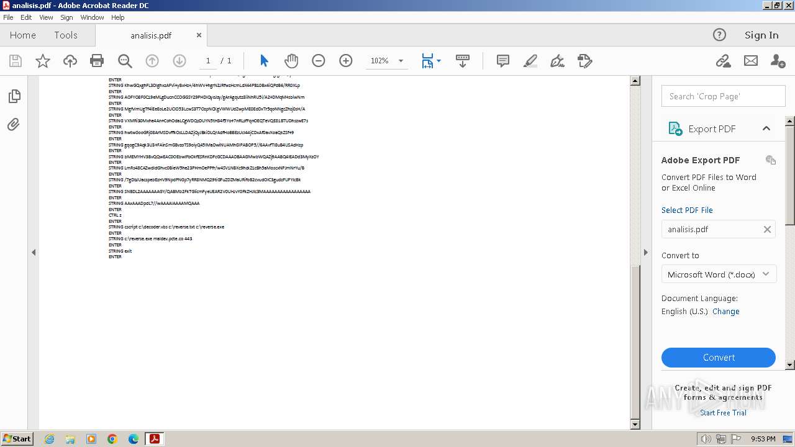Click the copy icon beside Adobe Export PDF
The width and height of the screenshot is (795, 447).
click(771, 160)
